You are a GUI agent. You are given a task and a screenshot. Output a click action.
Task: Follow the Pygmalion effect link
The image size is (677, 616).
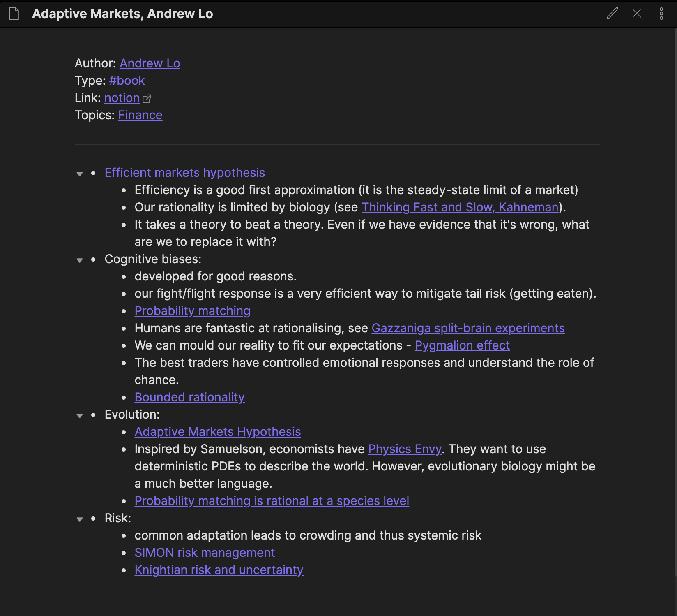point(462,345)
